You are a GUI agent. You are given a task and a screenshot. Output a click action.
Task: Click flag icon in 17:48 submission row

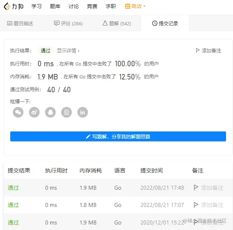pos(196,188)
